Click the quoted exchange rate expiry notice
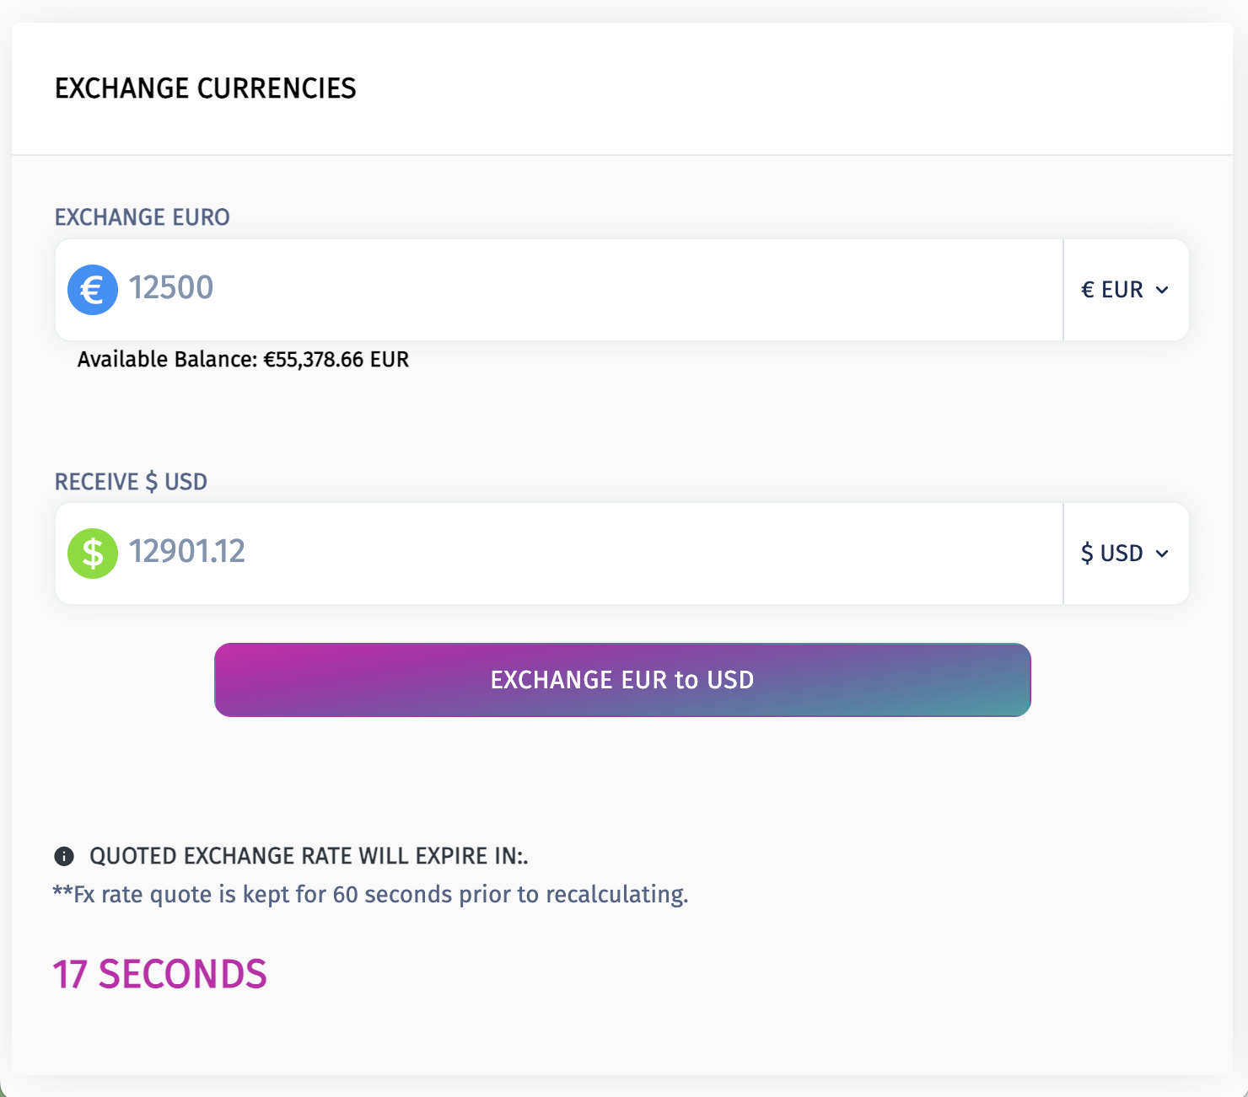The width and height of the screenshot is (1248, 1097). pyautogui.click(x=309, y=856)
